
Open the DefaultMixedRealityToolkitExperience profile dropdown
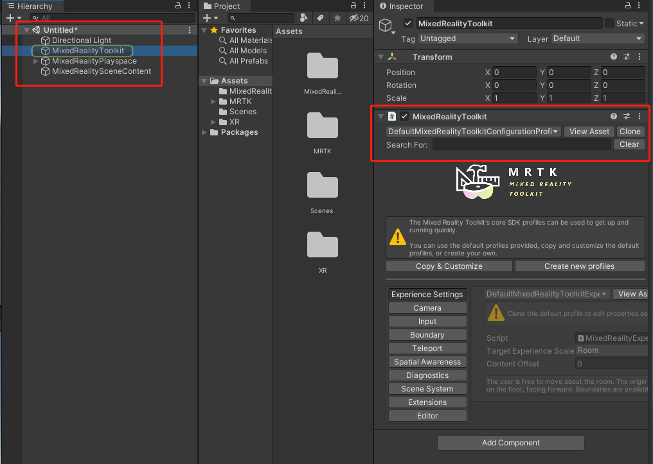(x=547, y=294)
